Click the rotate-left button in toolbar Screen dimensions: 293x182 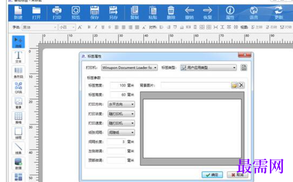tap(257, 27)
